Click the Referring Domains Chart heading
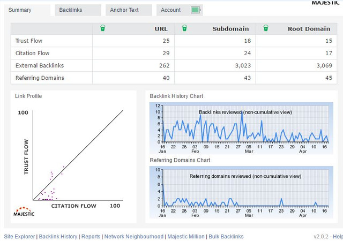This screenshot has width=343, height=241. [180, 160]
